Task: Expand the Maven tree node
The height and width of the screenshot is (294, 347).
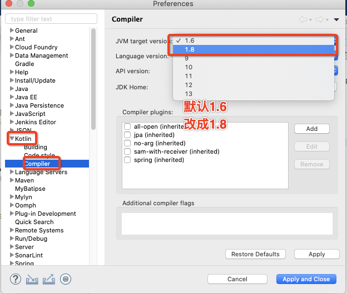Action: point(12,180)
